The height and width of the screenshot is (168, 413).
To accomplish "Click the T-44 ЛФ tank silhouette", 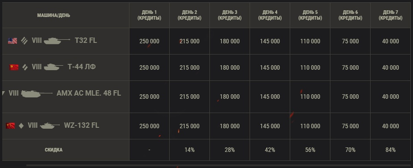I will tap(53, 67).
